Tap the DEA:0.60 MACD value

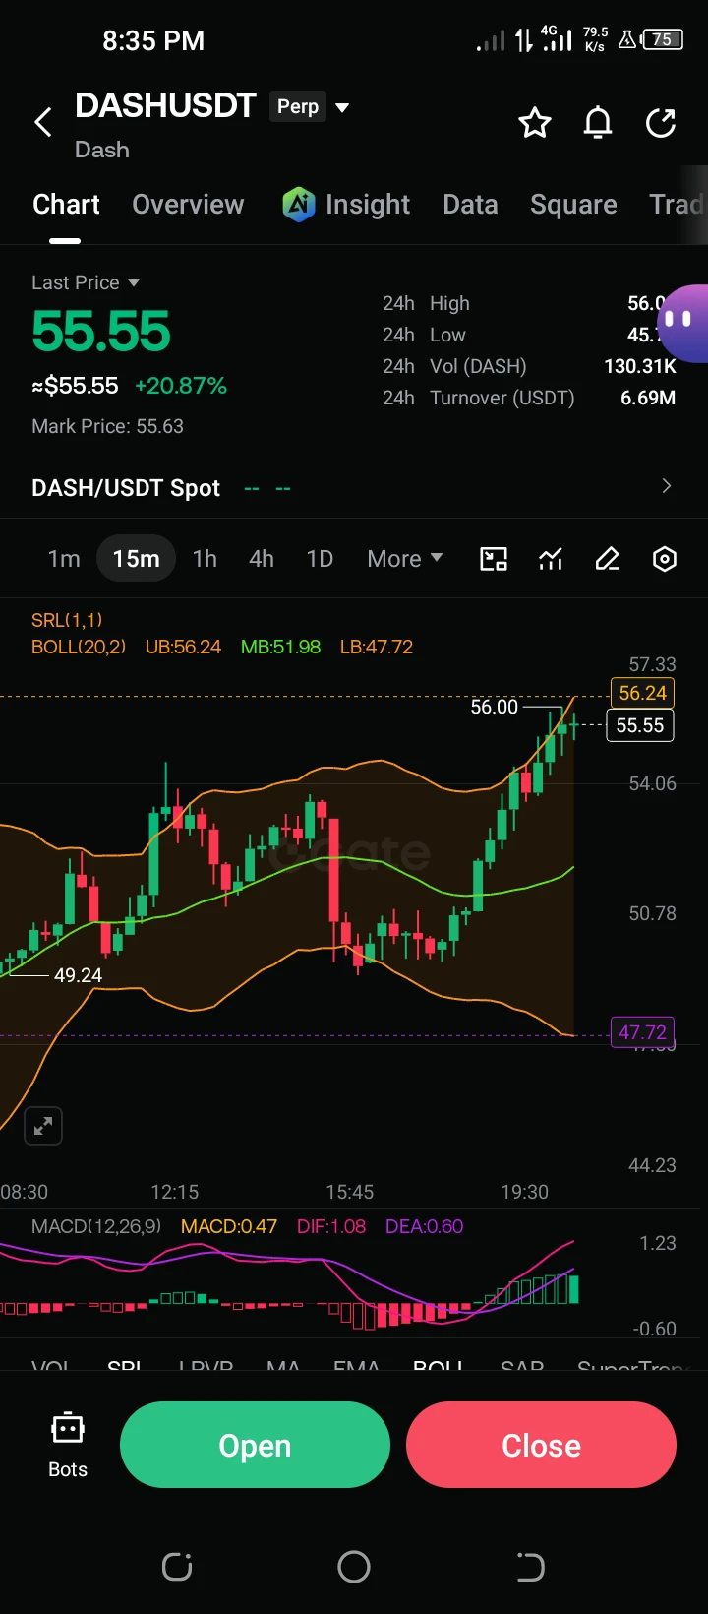(x=424, y=1226)
